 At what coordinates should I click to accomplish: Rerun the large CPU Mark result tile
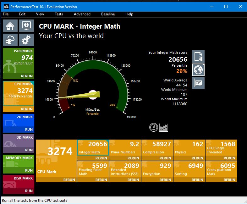pyautogui.click(x=56, y=180)
